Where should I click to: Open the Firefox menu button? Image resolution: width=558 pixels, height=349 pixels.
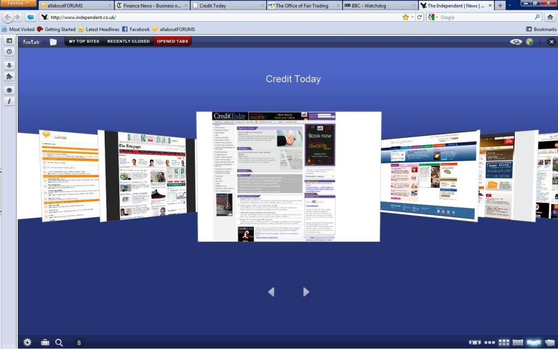click(18, 3)
